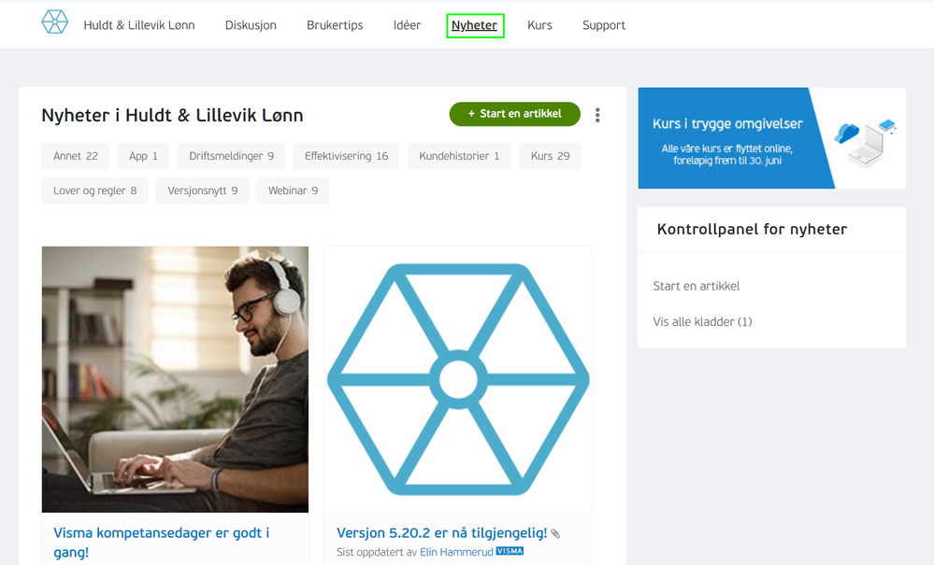Choose the Kundehistorier 1 tag
Viewport: 934px width, 565px height.
point(459,156)
